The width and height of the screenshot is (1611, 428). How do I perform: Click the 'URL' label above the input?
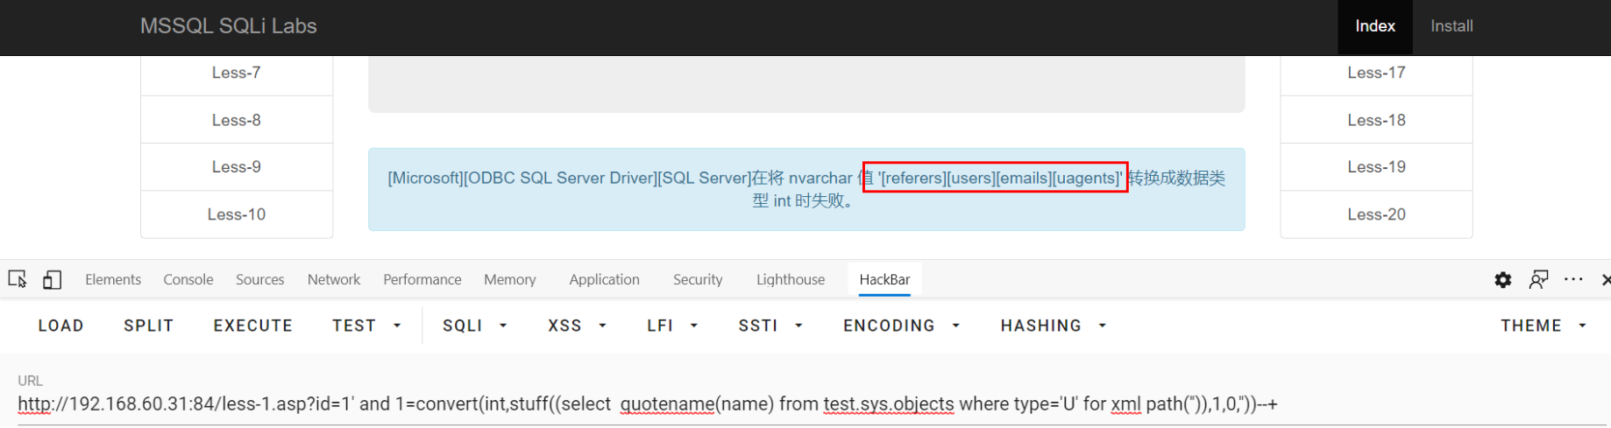[x=30, y=381]
